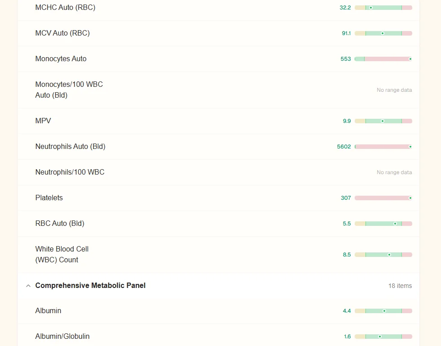The width and height of the screenshot is (441, 346).
Task: Click the Neutrophils Auto range bar
Action: point(383,147)
